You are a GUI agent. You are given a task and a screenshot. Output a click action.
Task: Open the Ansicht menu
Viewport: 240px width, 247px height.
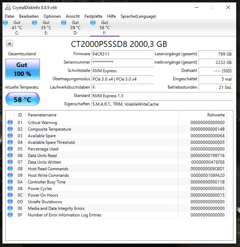pos(73,16)
